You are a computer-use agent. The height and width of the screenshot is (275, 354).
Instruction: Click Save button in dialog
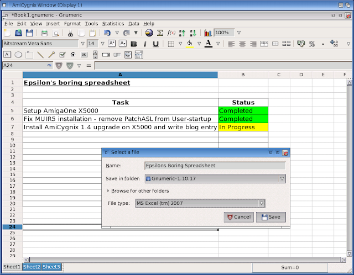pyautogui.click(x=271, y=217)
